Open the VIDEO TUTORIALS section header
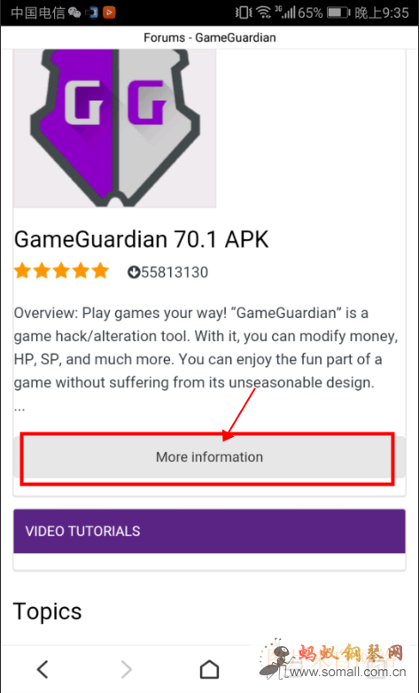 pyautogui.click(x=209, y=531)
